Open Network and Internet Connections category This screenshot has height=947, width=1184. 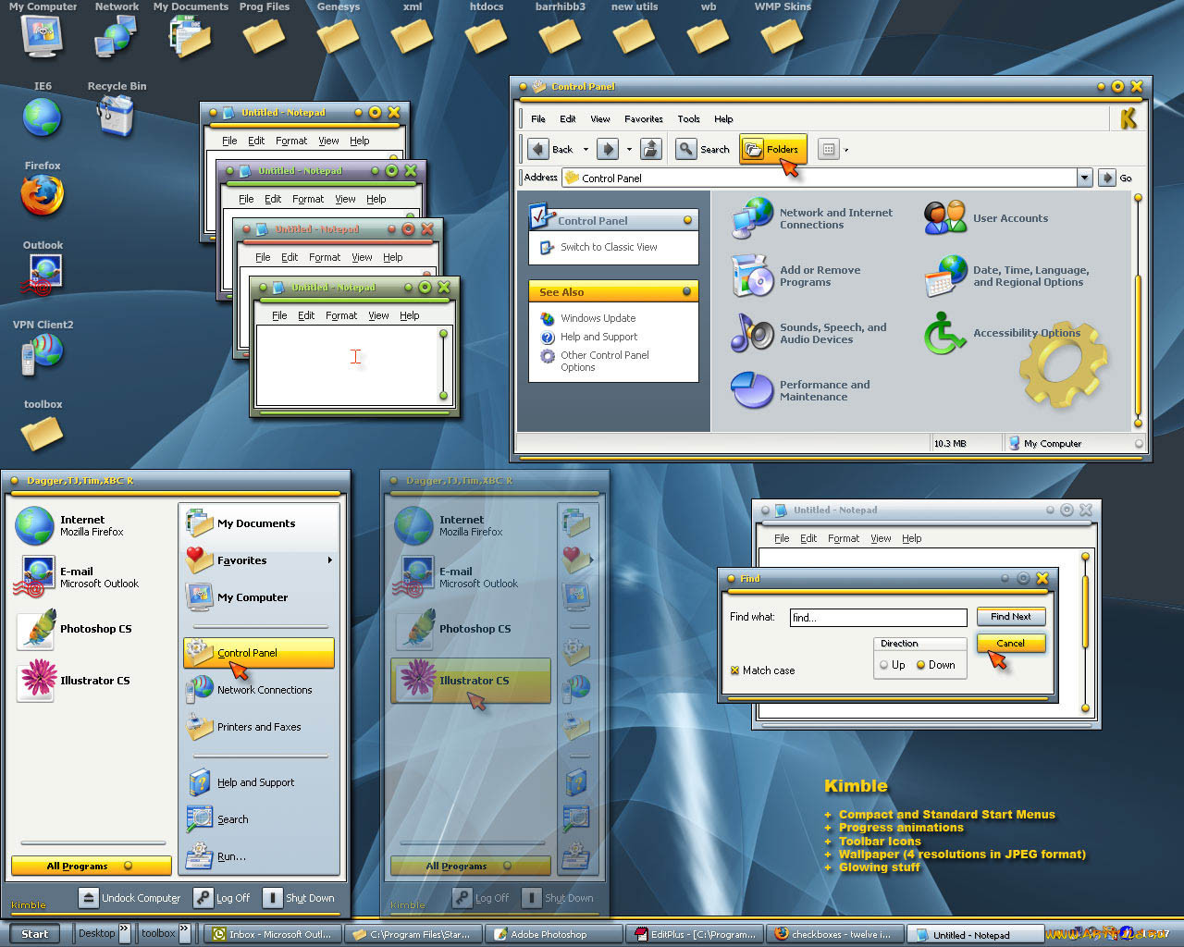point(813,218)
